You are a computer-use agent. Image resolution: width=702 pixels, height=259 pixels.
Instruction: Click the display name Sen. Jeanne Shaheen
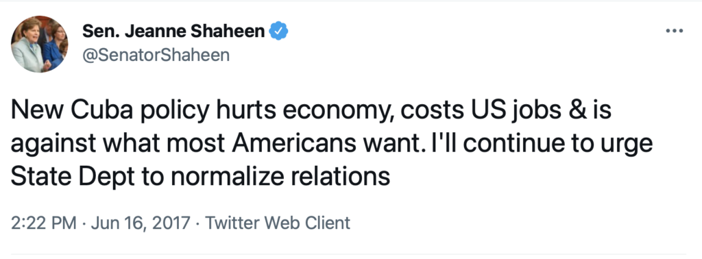(173, 31)
